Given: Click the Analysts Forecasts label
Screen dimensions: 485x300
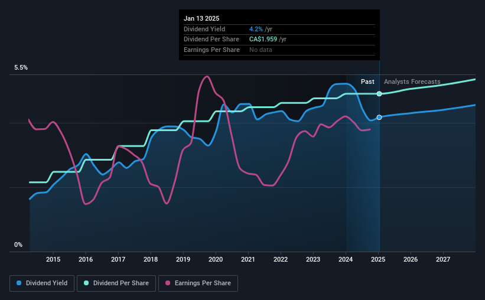Looking at the screenshot, I should coord(412,81).
